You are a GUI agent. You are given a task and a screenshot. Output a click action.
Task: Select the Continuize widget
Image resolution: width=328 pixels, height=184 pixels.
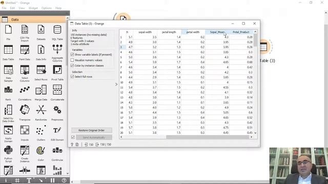57,150
